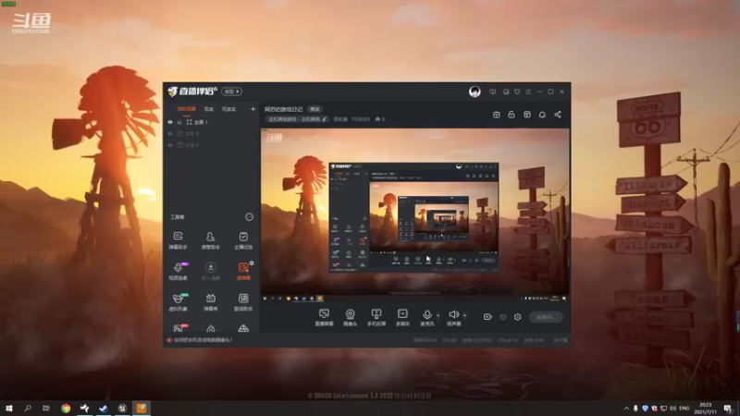Open the mode switch pill beside logo
The height and width of the screenshot is (416, 740).
[232, 92]
